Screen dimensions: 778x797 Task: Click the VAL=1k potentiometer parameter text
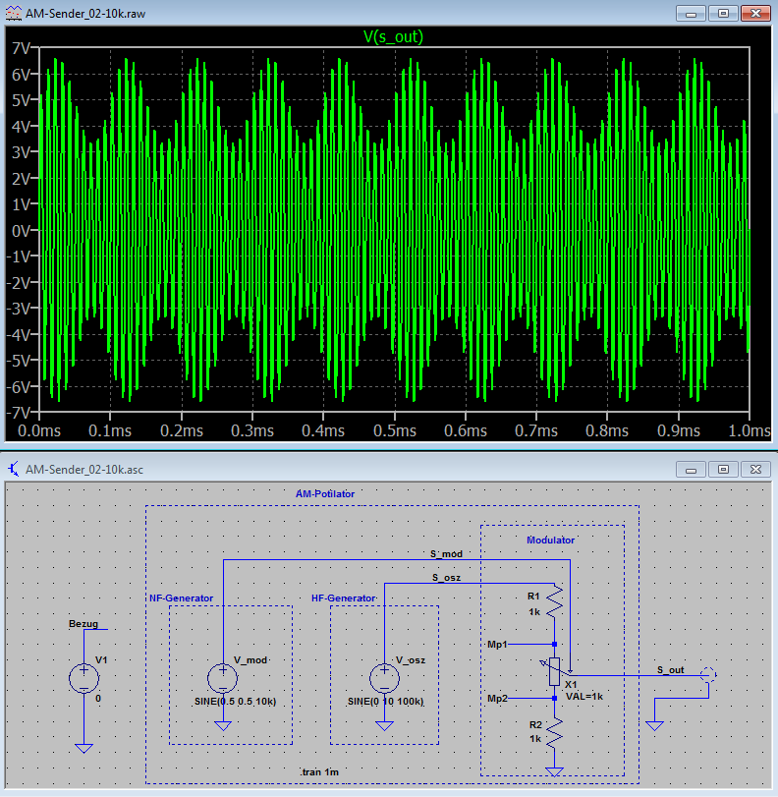click(x=584, y=696)
